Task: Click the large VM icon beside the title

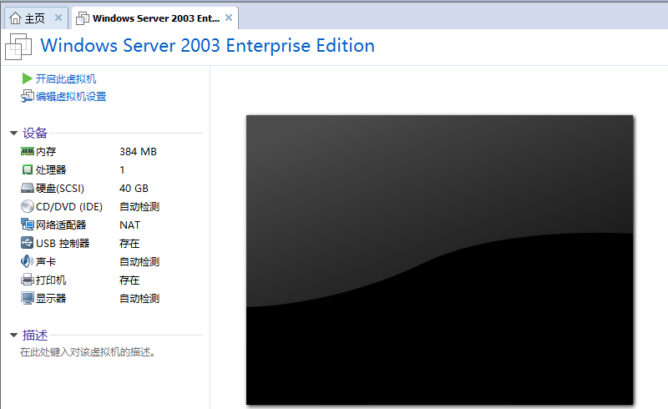Action: coord(18,47)
